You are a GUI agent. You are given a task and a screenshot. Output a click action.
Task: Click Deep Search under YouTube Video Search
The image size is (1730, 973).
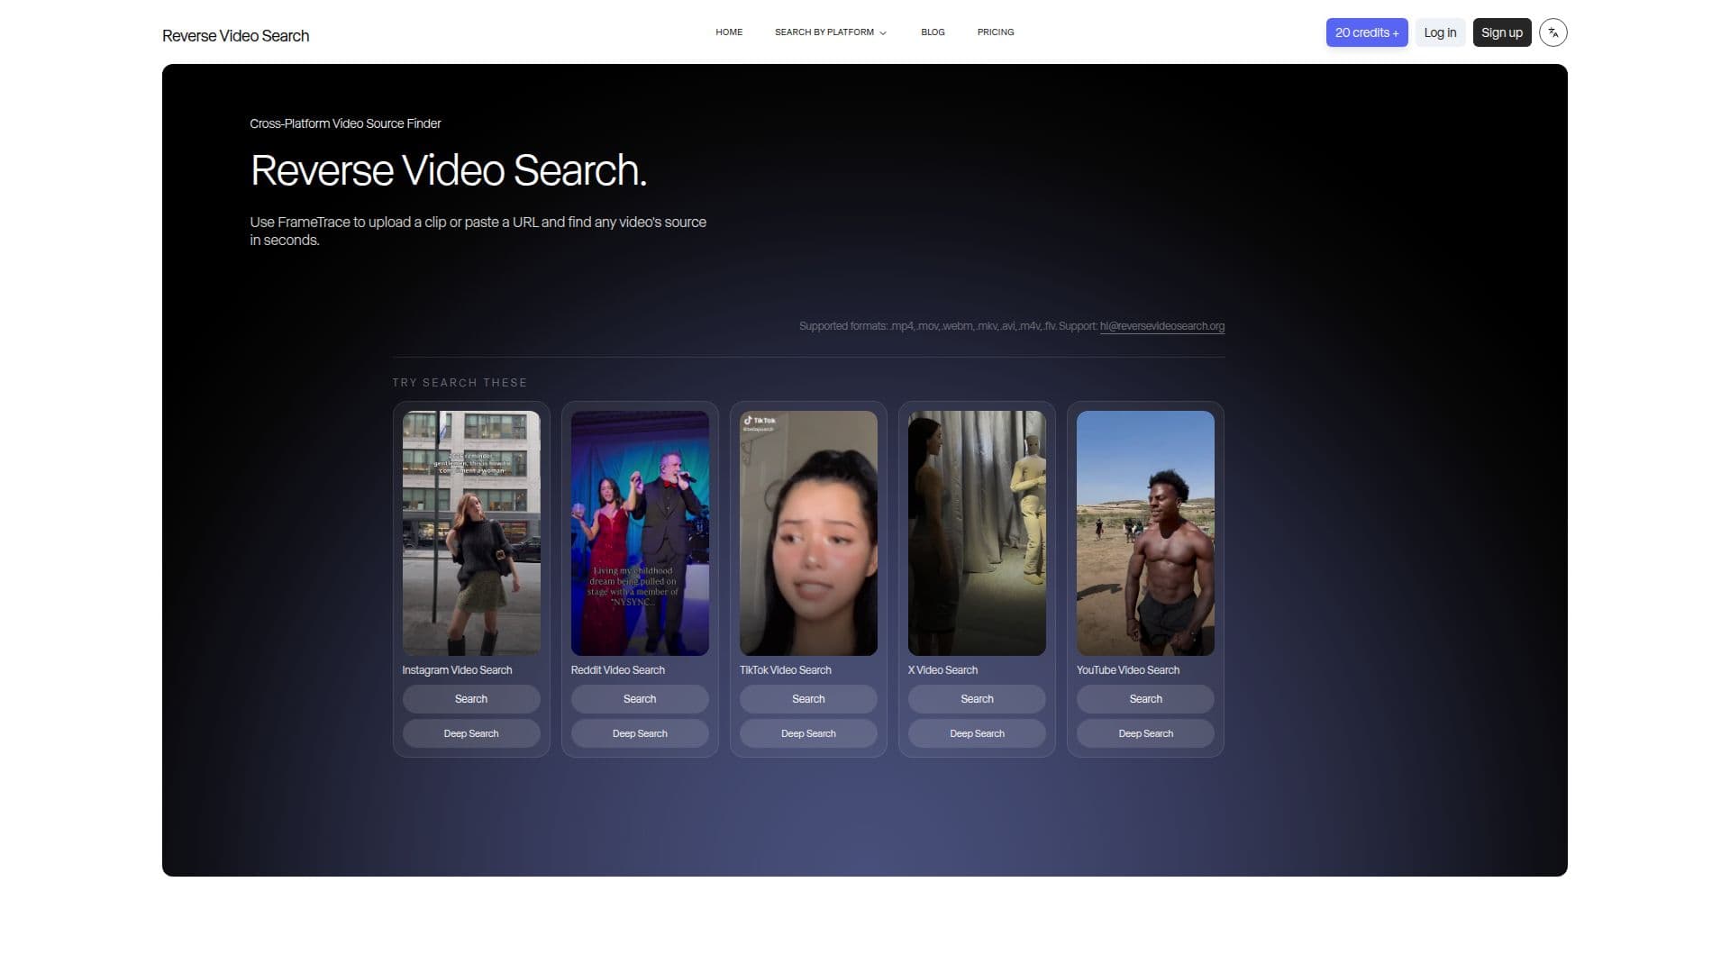click(x=1145, y=733)
